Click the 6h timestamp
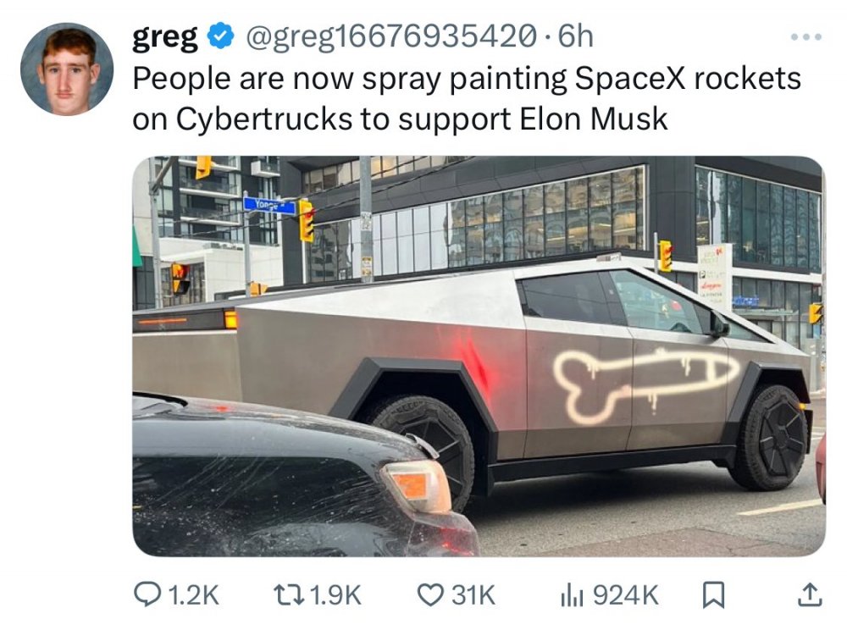 click(575, 36)
